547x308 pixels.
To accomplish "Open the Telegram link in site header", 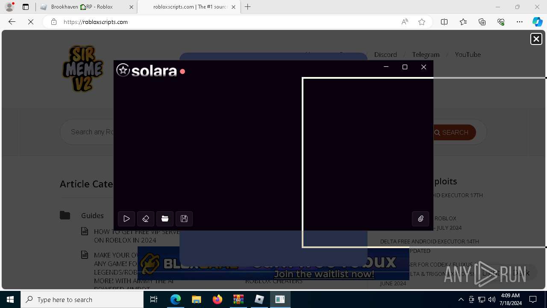I will point(426,54).
